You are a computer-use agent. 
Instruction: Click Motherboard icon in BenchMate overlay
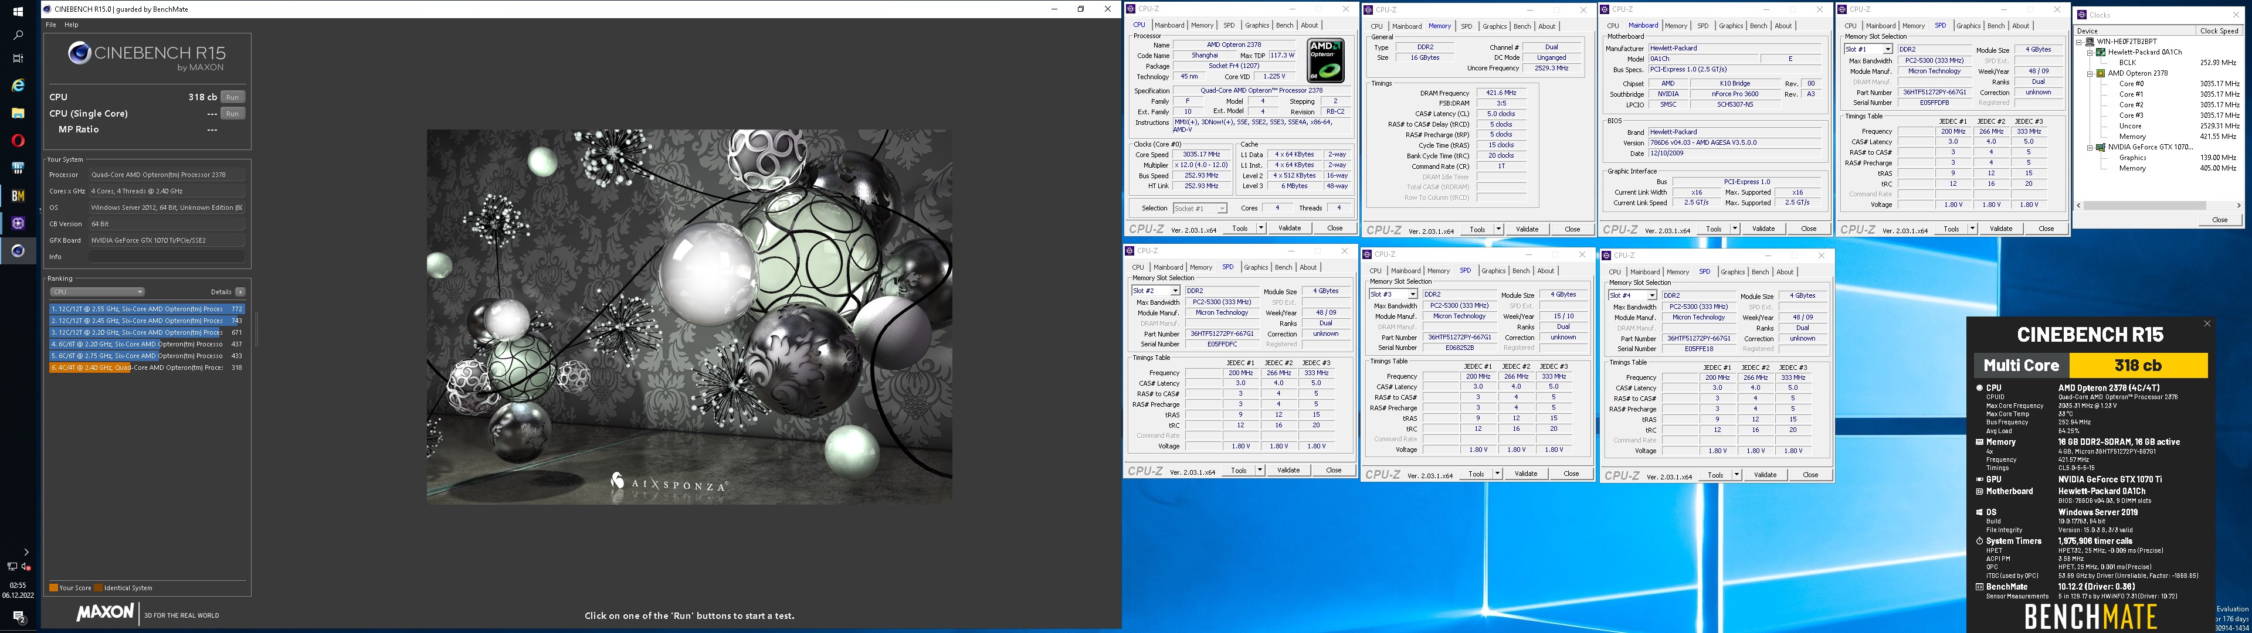(1979, 491)
